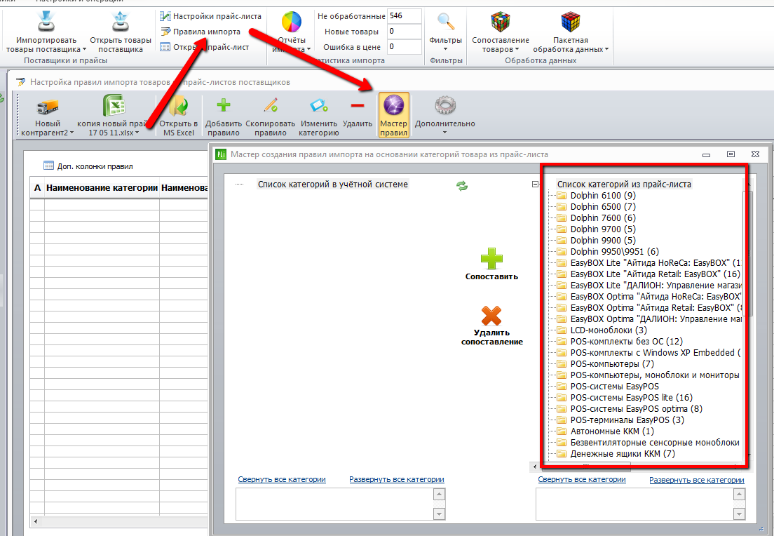The height and width of the screenshot is (536, 774).
Task: Maximize the Мастер создания правил window
Action: point(731,154)
